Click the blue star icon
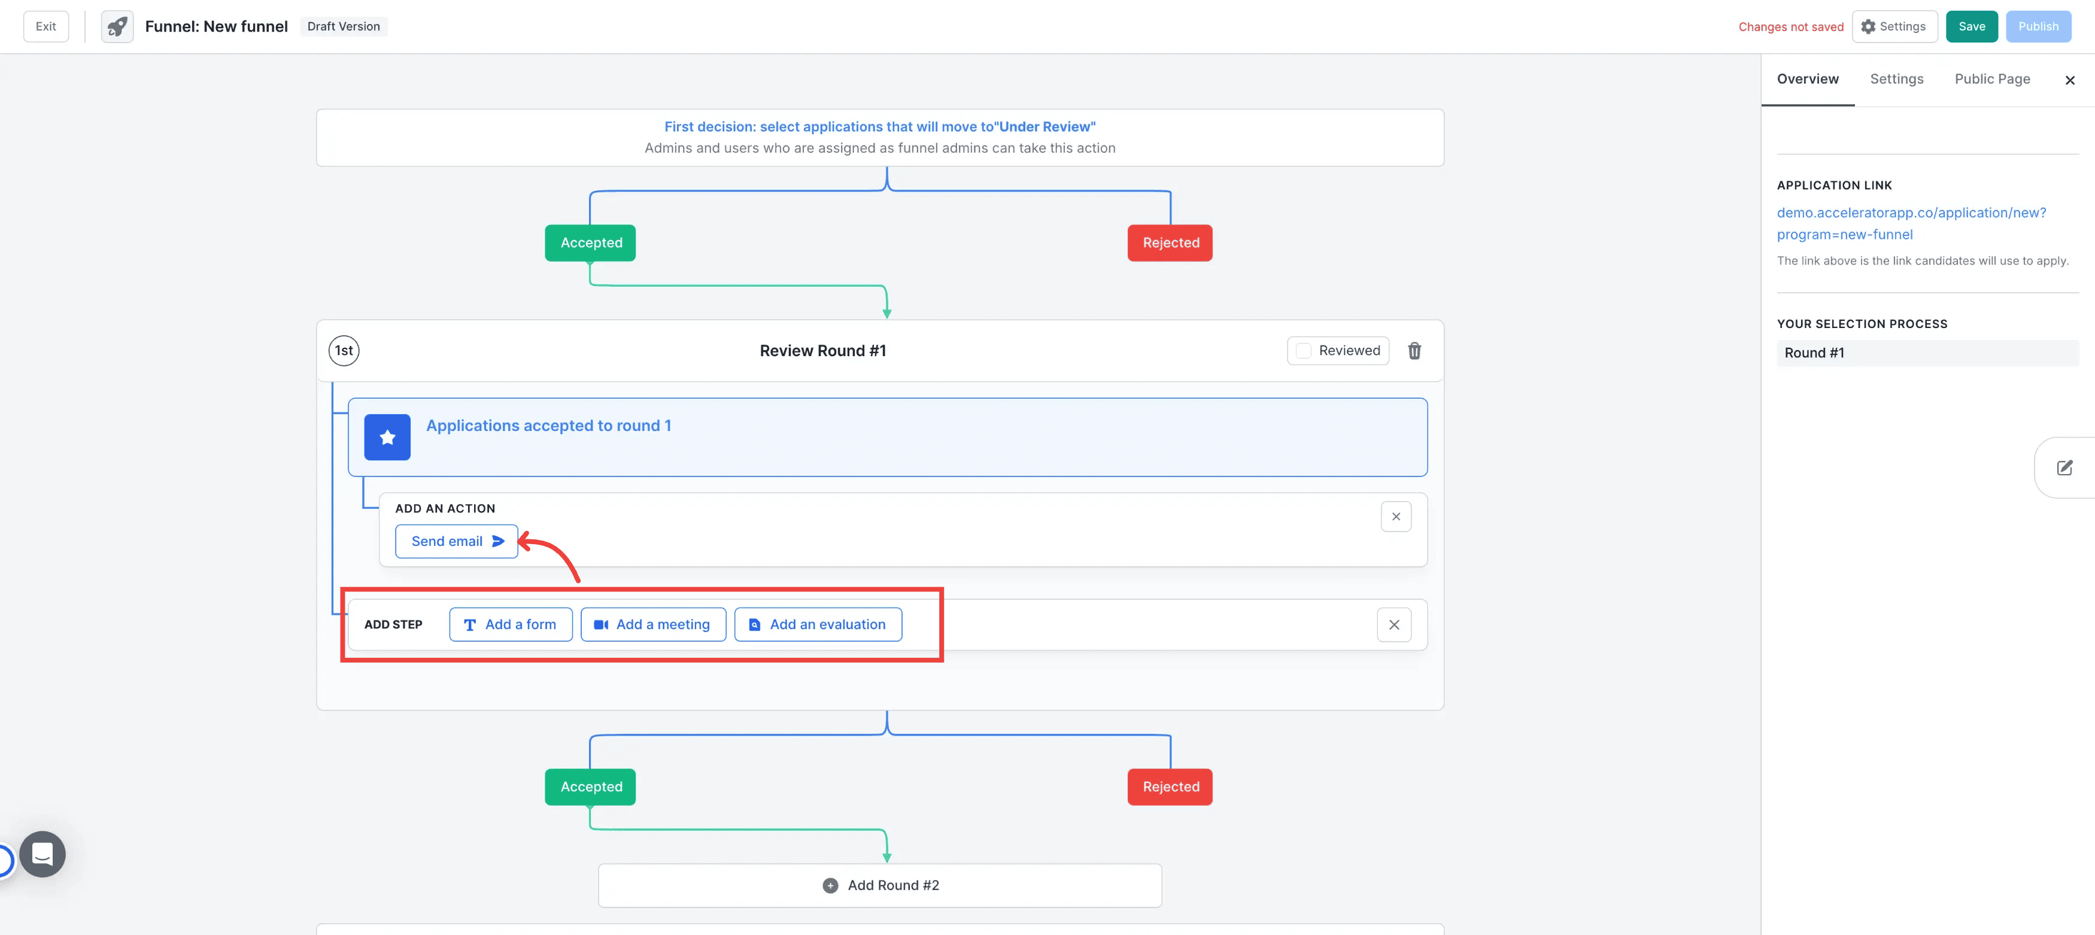 387,438
